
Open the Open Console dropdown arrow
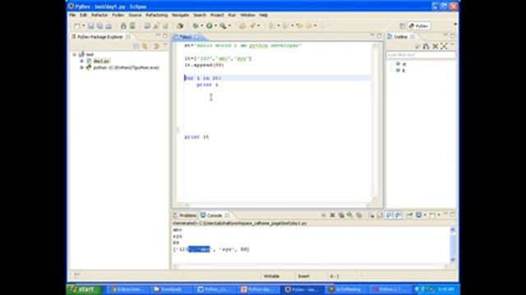point(438,216)
